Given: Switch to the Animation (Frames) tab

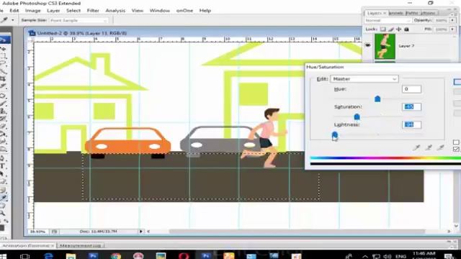Looking at the screenshot, I should (x=27, y=245).
